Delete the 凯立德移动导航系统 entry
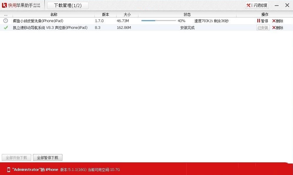 [278, 28]
